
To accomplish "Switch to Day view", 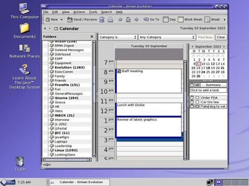I will (x=169, y=19).
